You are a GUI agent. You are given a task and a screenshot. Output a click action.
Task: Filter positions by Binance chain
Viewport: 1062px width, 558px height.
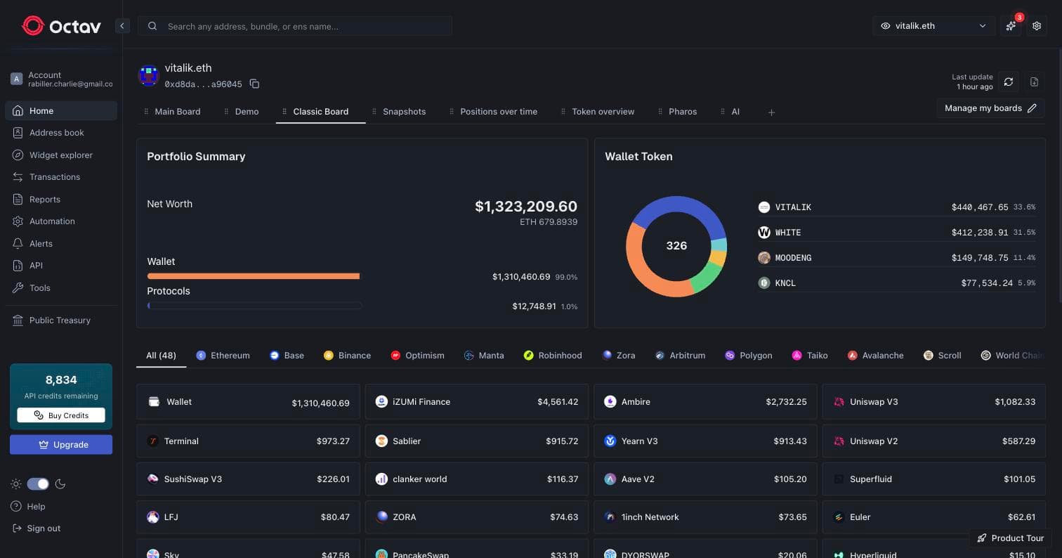coord(347,356)
